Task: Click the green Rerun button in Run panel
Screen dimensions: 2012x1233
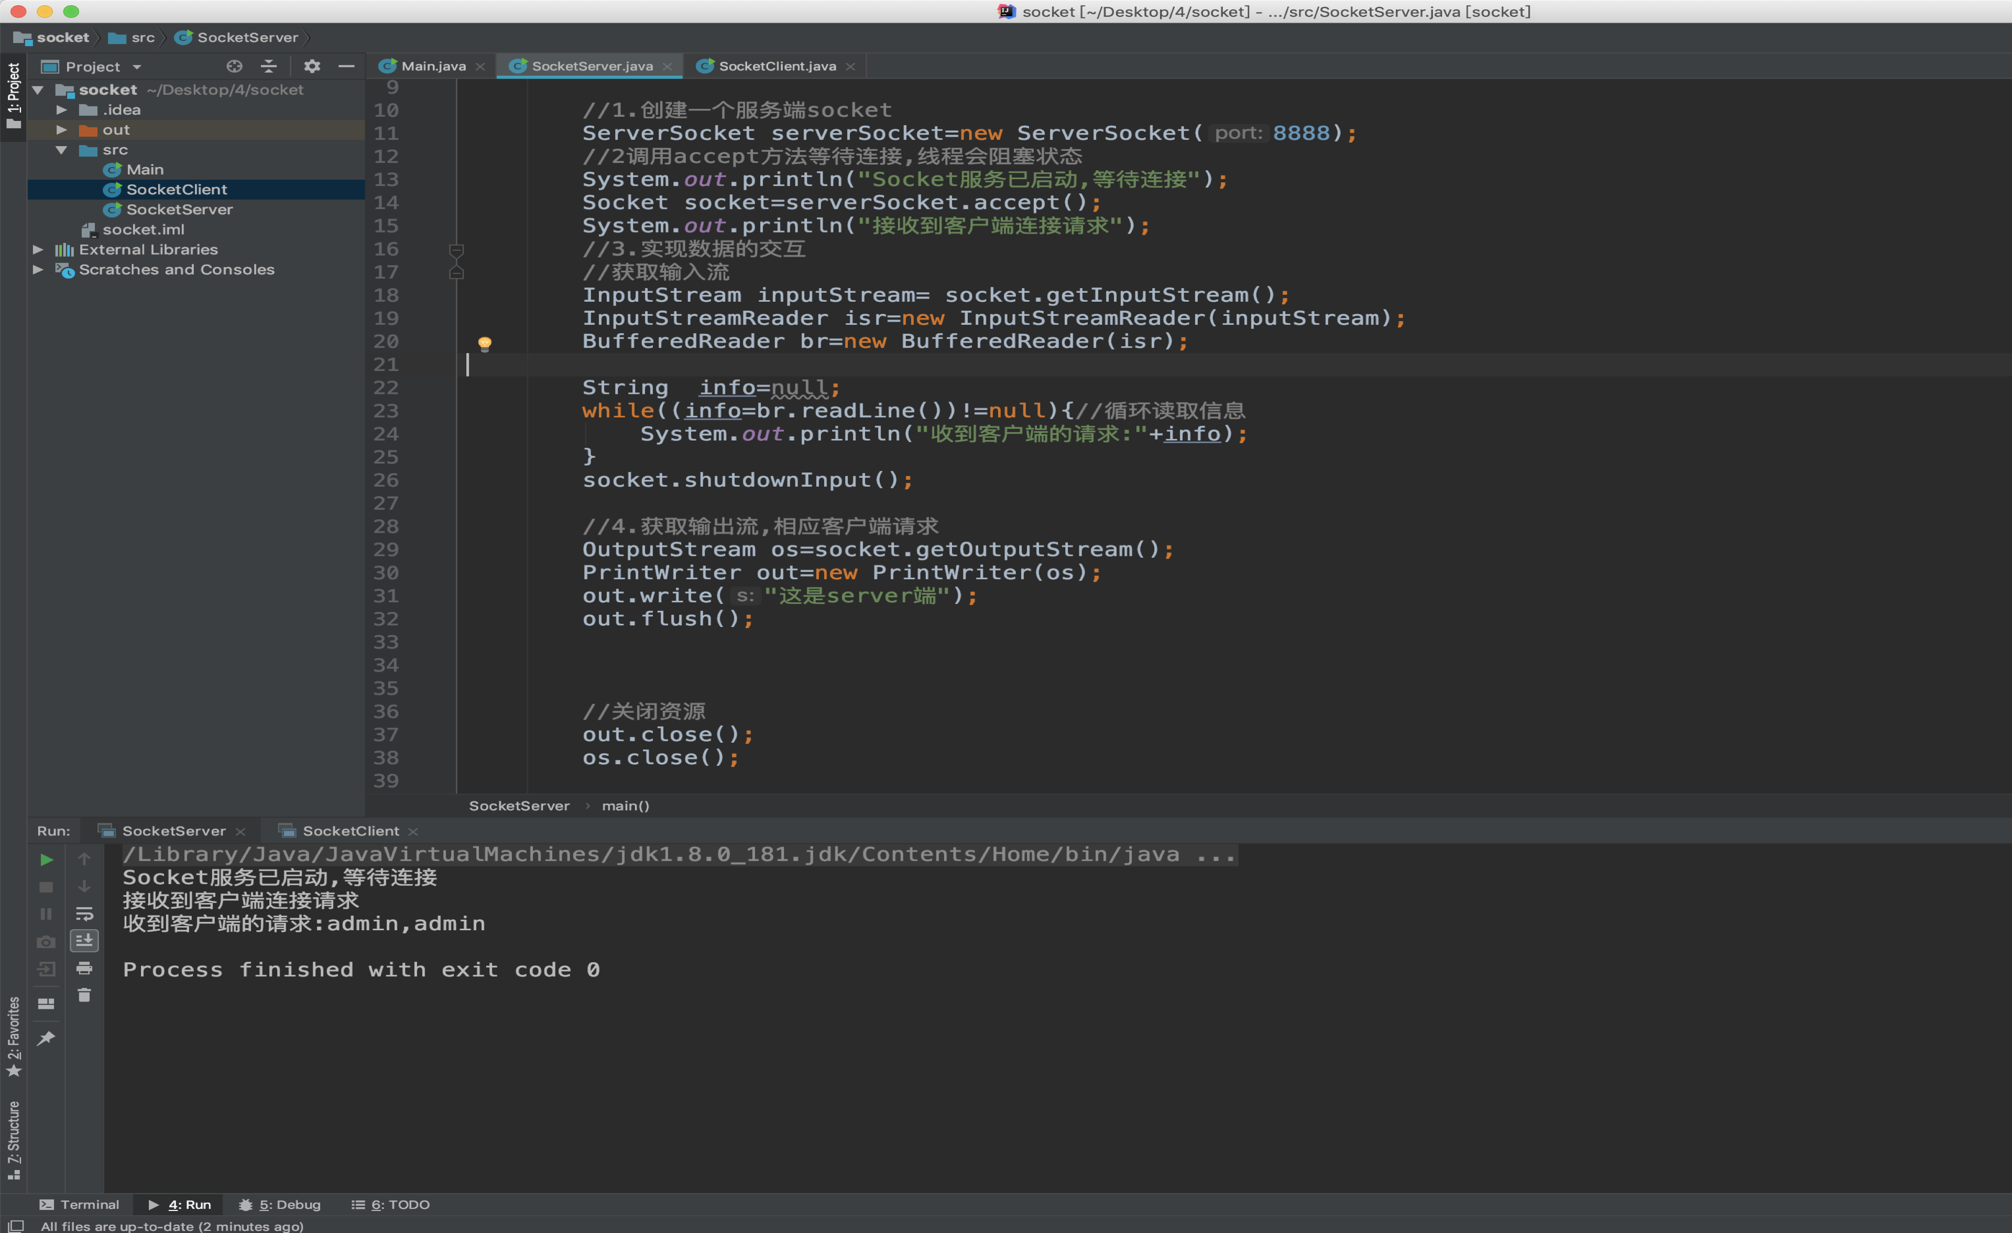Action: tap(47, 860)
